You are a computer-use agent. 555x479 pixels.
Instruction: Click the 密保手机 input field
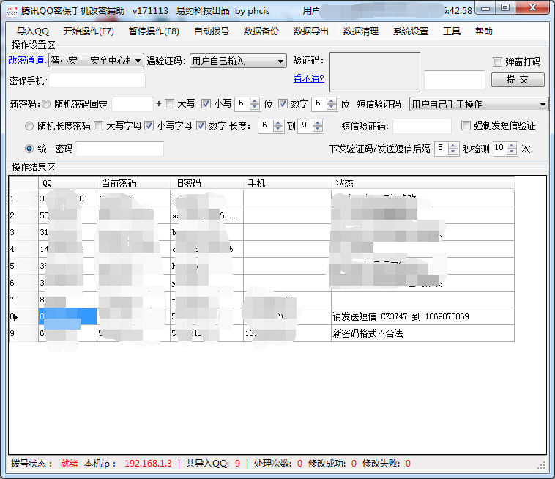pyautogui.click(x=97, y=81)
